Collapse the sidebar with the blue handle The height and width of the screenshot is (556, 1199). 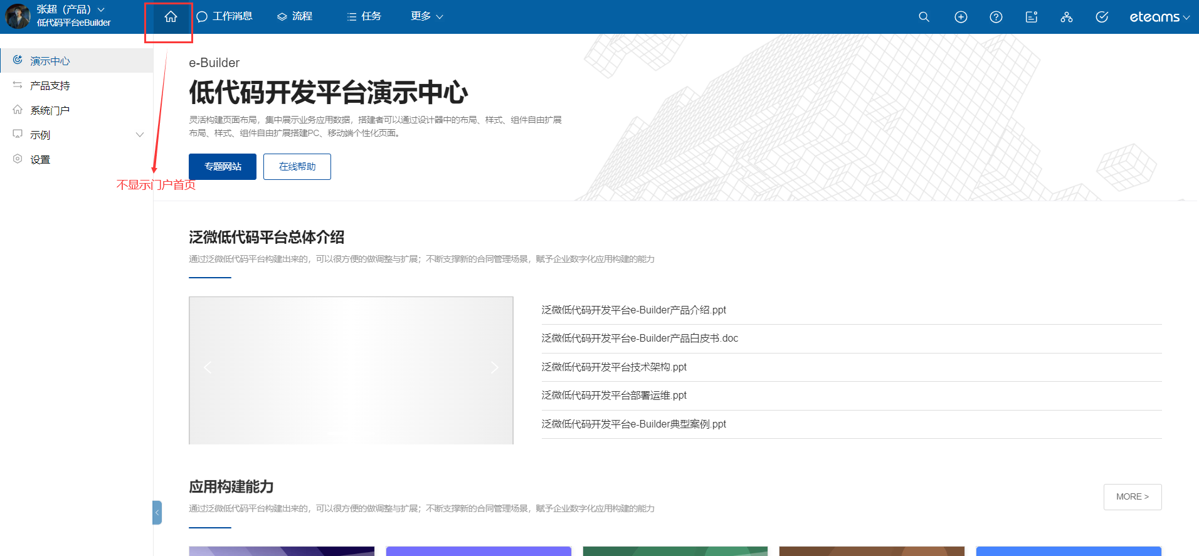(157, 512)
